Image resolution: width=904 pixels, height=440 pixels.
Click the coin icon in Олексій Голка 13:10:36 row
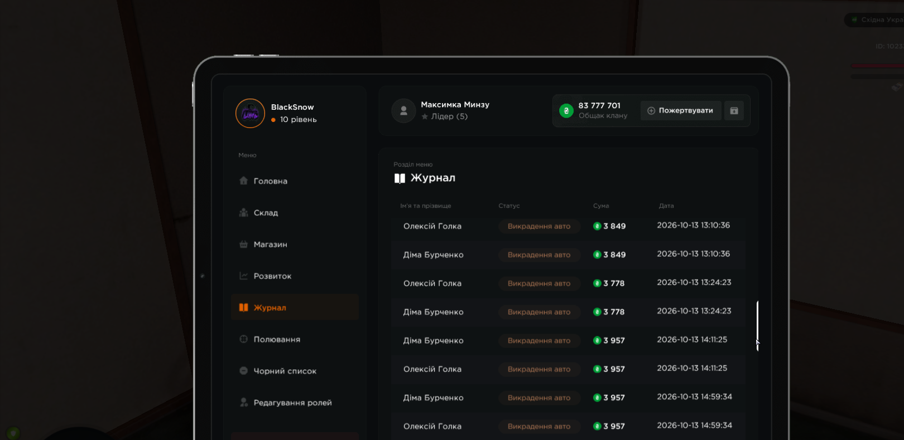[597, 226]
